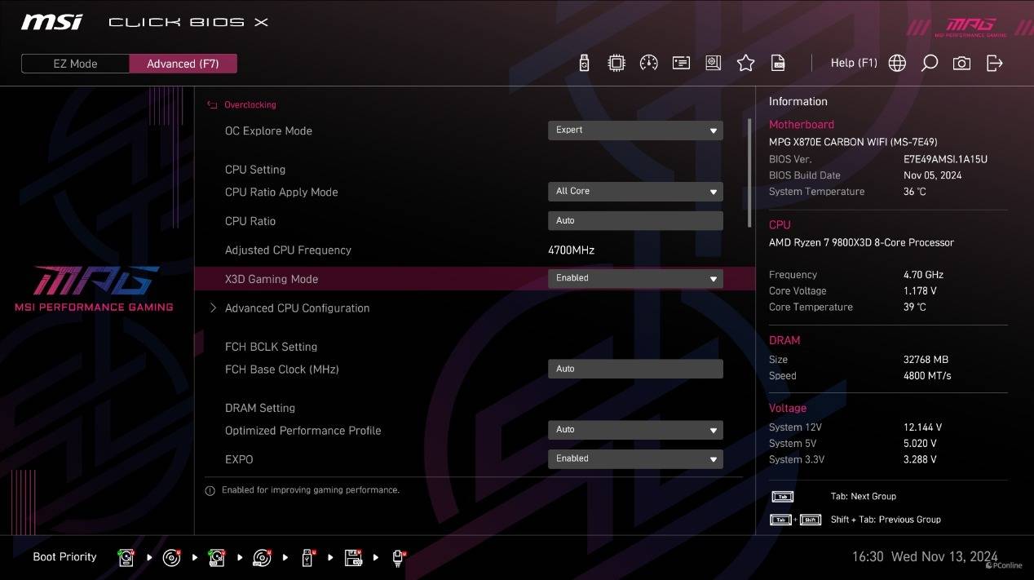
Task: Open the OC Explore Mode dropdown
Action: pyautogui.click(x=634, y=131)
